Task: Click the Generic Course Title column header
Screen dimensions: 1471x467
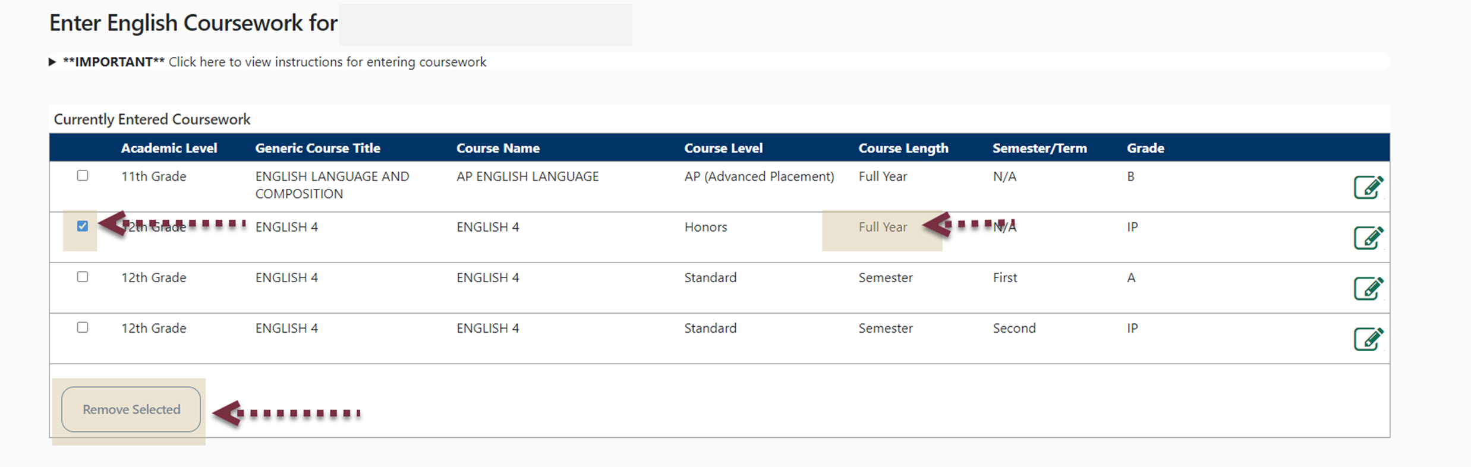Action: [x=318, y=148]
